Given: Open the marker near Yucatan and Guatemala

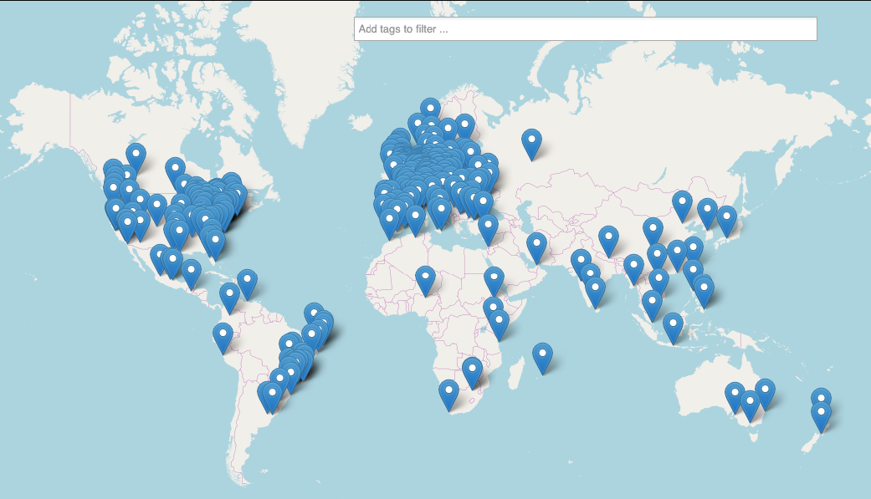Looking at the screenshot, I should coord(191,273).
